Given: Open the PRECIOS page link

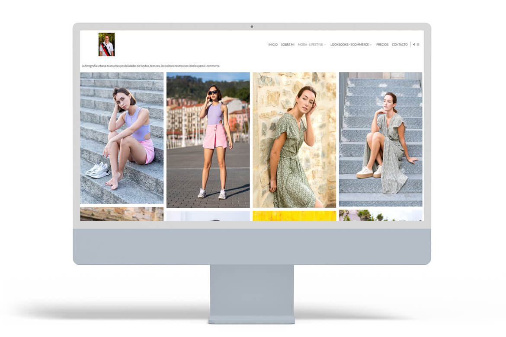Looking at the screenshot, I should pyautogui.click(x=382, y=45).
